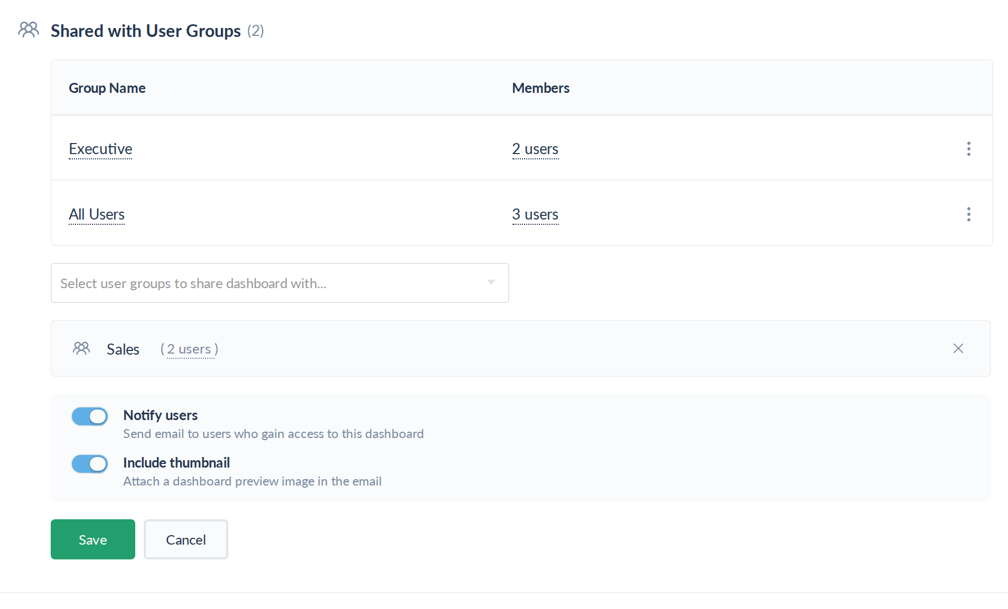Image resolution: width=1008 pixels, height=609 pixels.
Task: Click the Sales group name
Action: [x=123, y=349]
